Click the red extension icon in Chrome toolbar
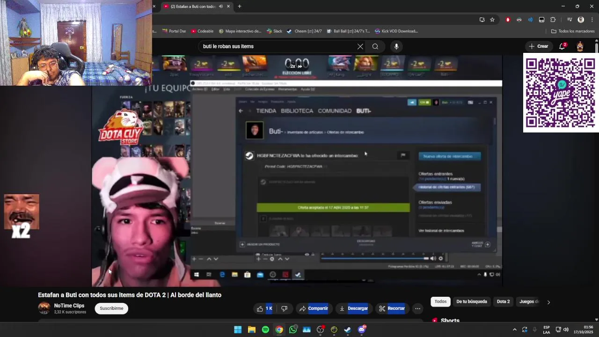 pos(508,20)
